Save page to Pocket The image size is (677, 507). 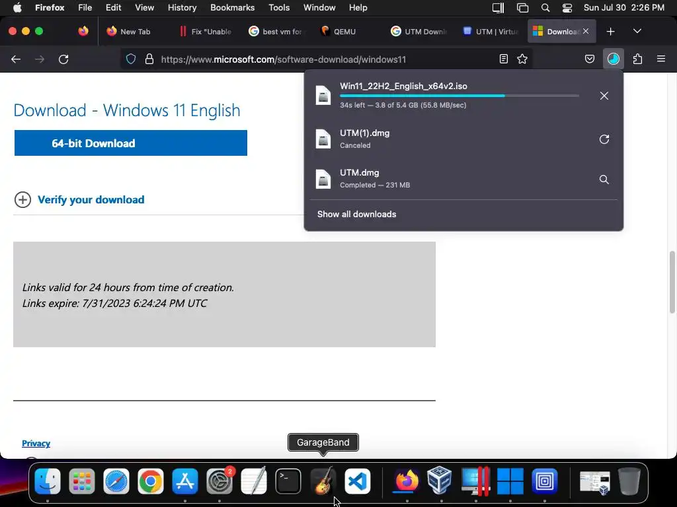(x=590, y=59)
